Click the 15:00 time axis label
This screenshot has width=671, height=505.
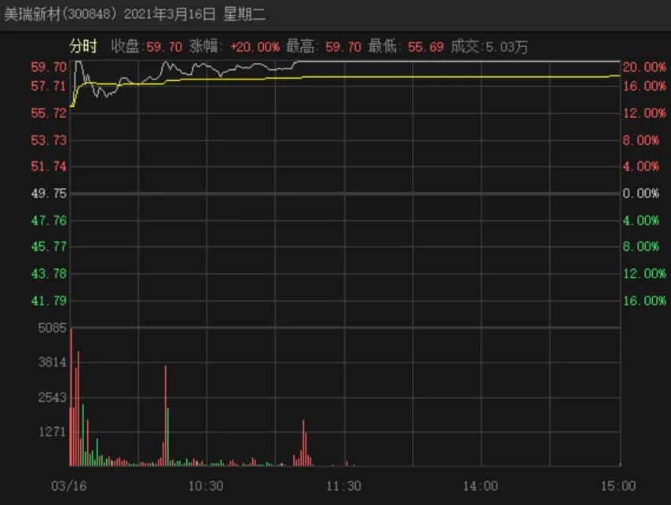pos(618,485)
